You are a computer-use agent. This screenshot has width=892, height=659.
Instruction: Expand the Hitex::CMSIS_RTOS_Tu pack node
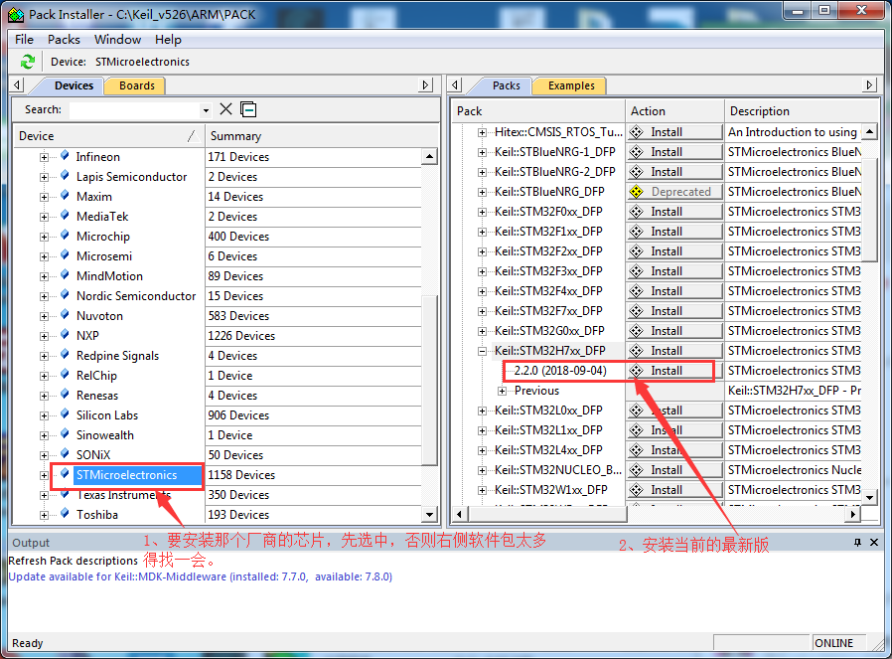482,132
